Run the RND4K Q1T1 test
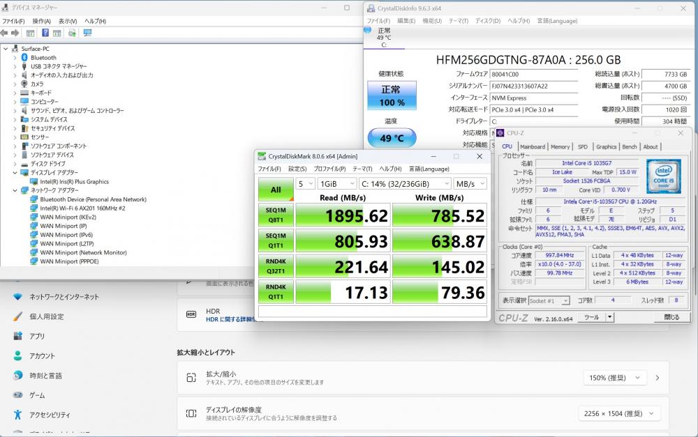This screenshot has height=437, width=698. 276,291
